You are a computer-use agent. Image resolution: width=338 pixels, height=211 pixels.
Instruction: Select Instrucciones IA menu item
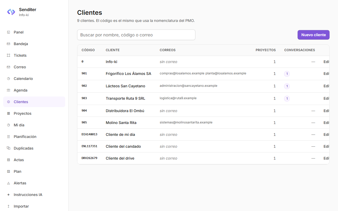34,195
